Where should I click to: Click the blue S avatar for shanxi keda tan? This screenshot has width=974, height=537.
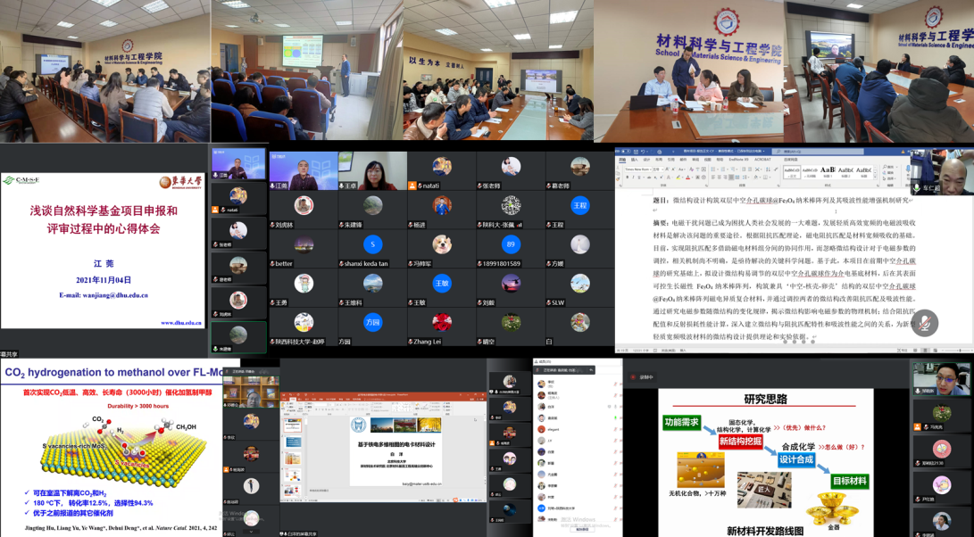click(373, 244)
